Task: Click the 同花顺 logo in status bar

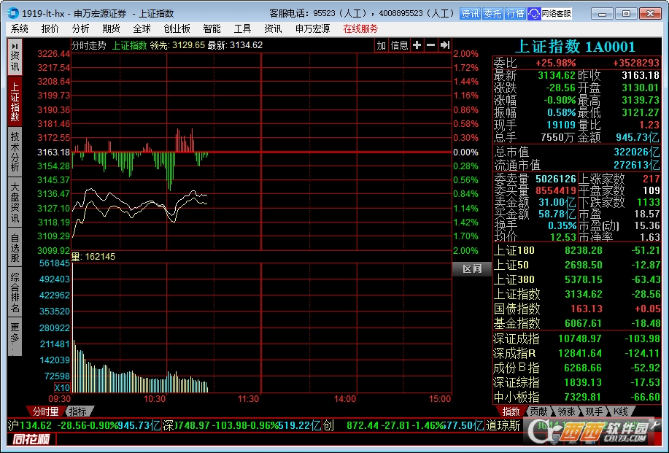Action: pos(31,439)
